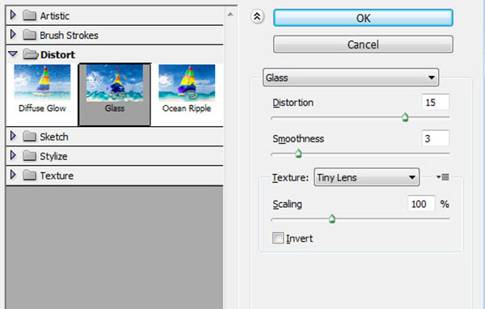Confirm the filter with OK
Image resolution: width=485 pixels, height=309 pixels.
pos(363,18)
